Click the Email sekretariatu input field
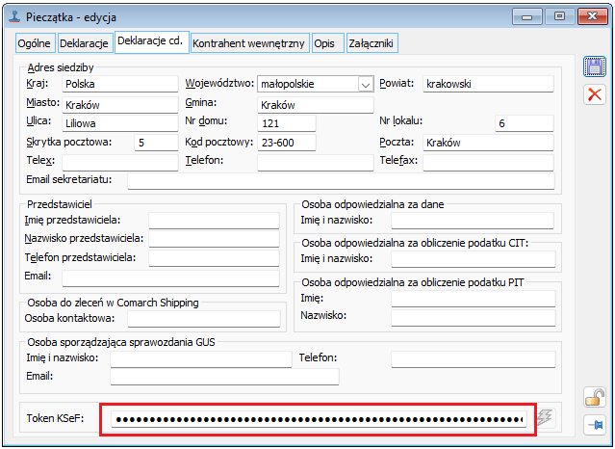 tap(341, 181)
